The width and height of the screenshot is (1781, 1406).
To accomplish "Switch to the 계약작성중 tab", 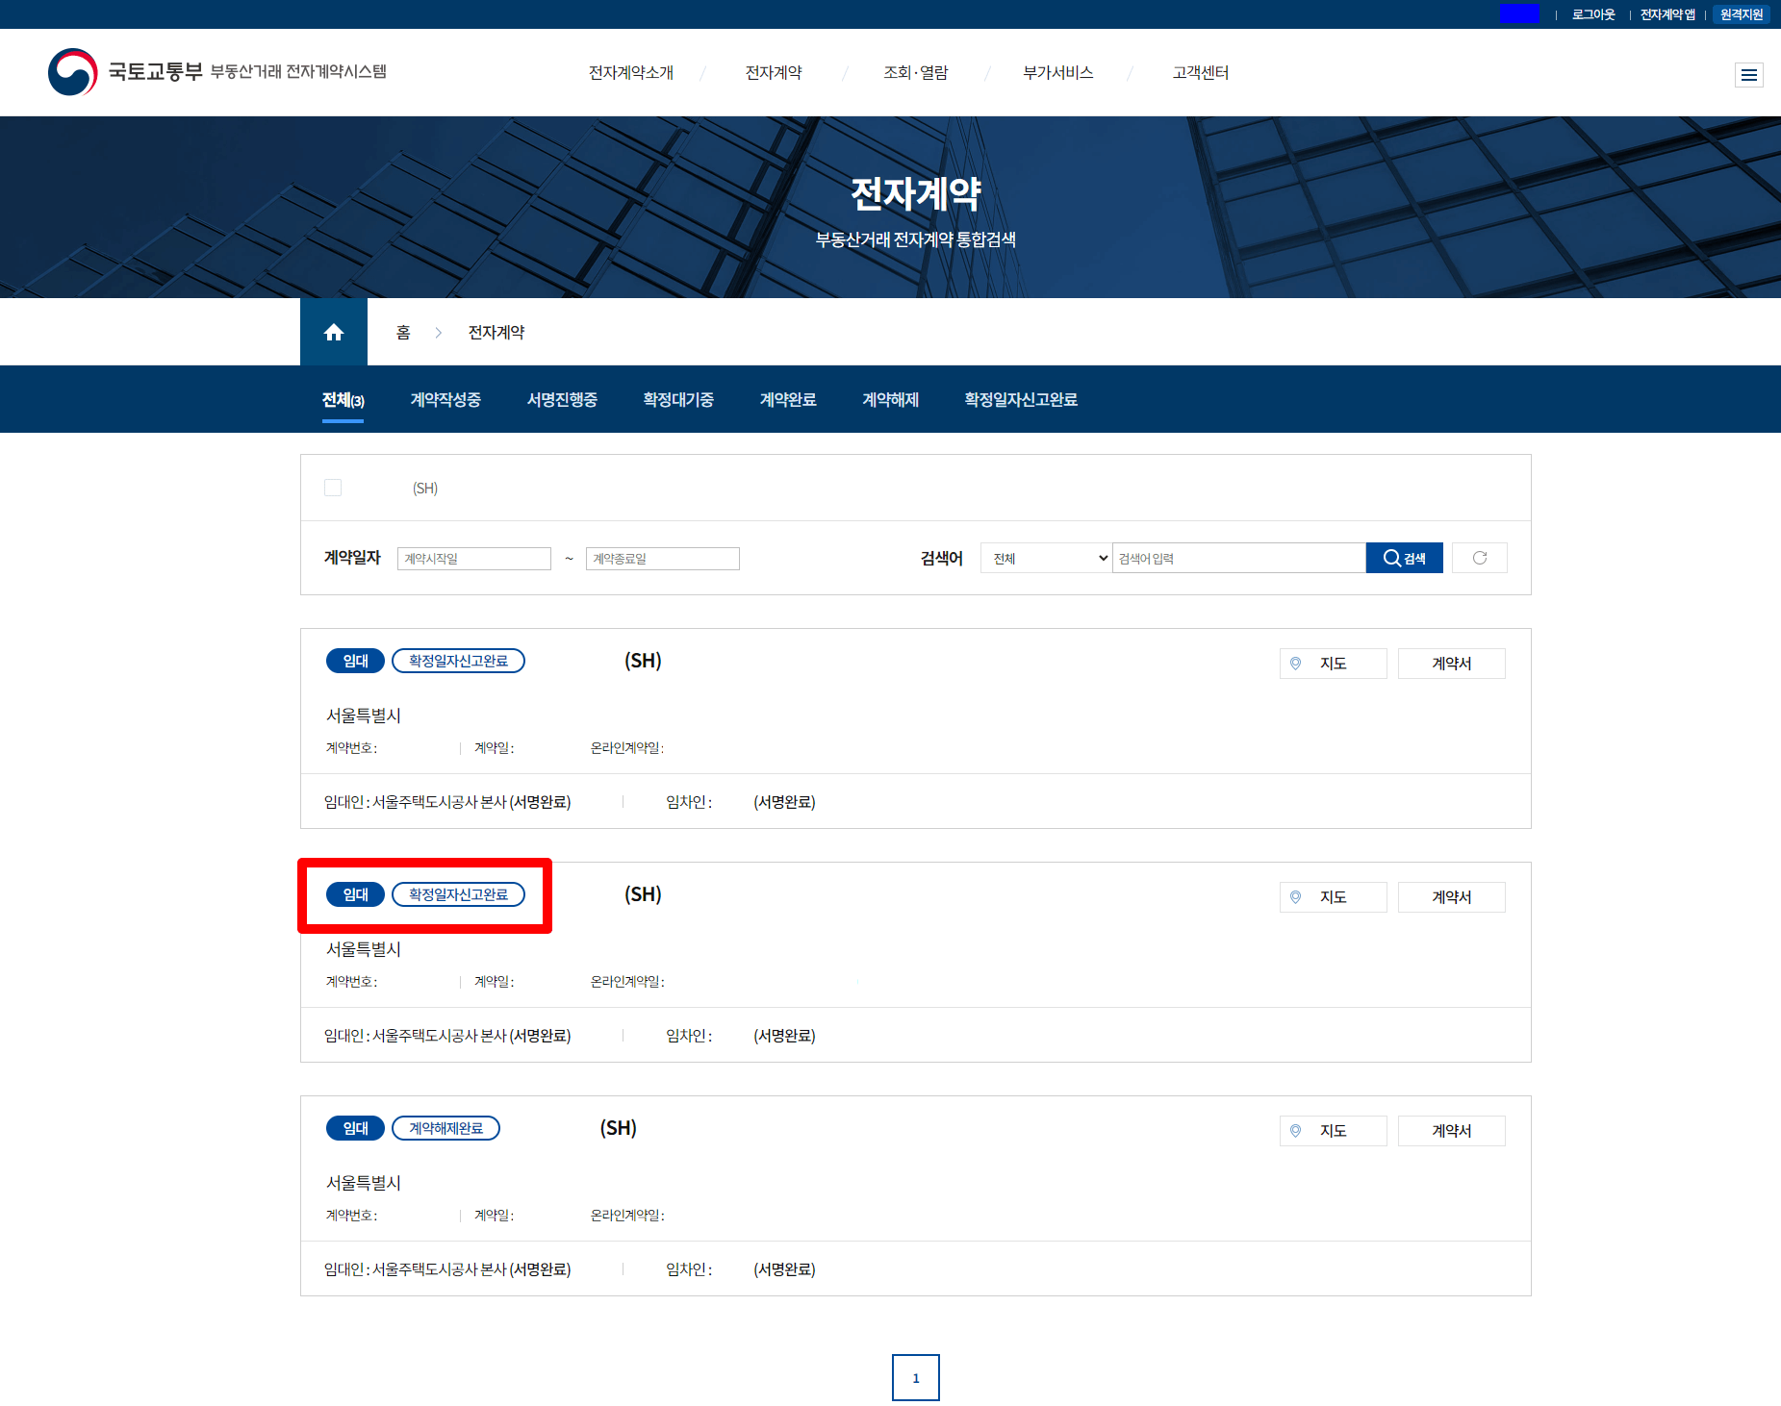I will (x=445, y=400).
